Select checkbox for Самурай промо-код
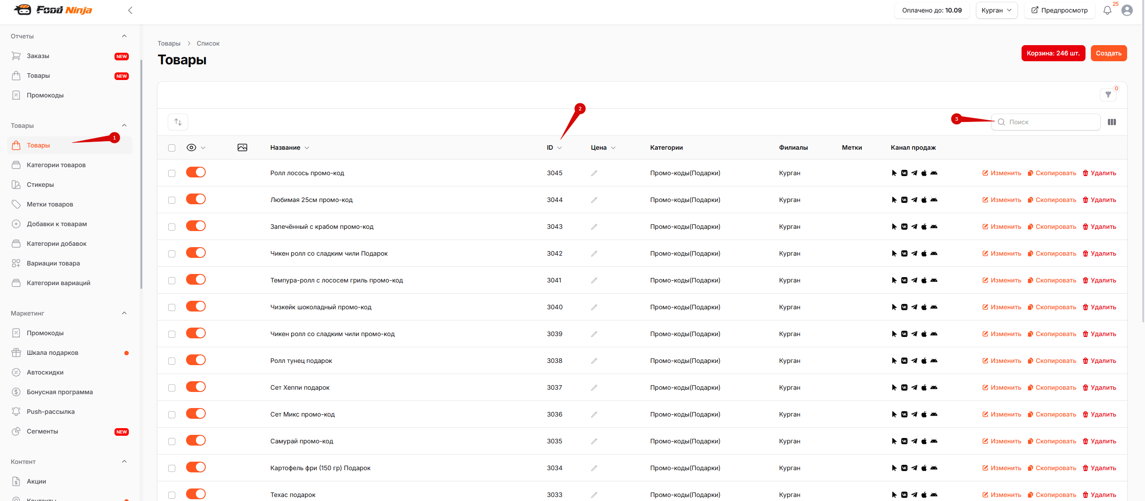Screen dimensions: 1145x501 (x=172, y=442)
